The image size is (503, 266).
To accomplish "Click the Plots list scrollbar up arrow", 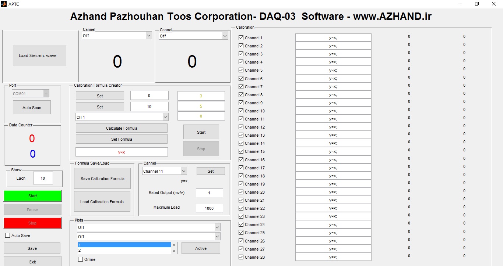I will coord(174,244).
